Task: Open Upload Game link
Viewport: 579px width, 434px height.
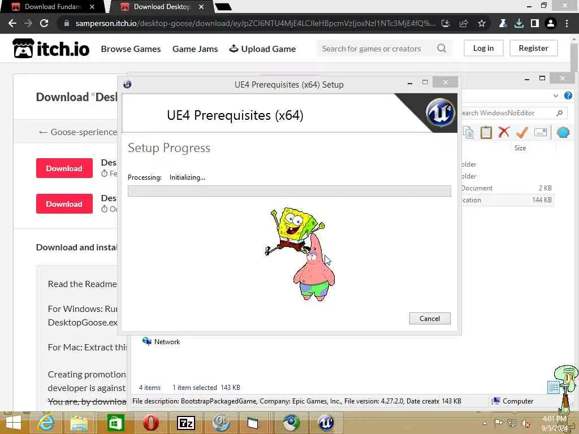Action: (x=262, y=49)
